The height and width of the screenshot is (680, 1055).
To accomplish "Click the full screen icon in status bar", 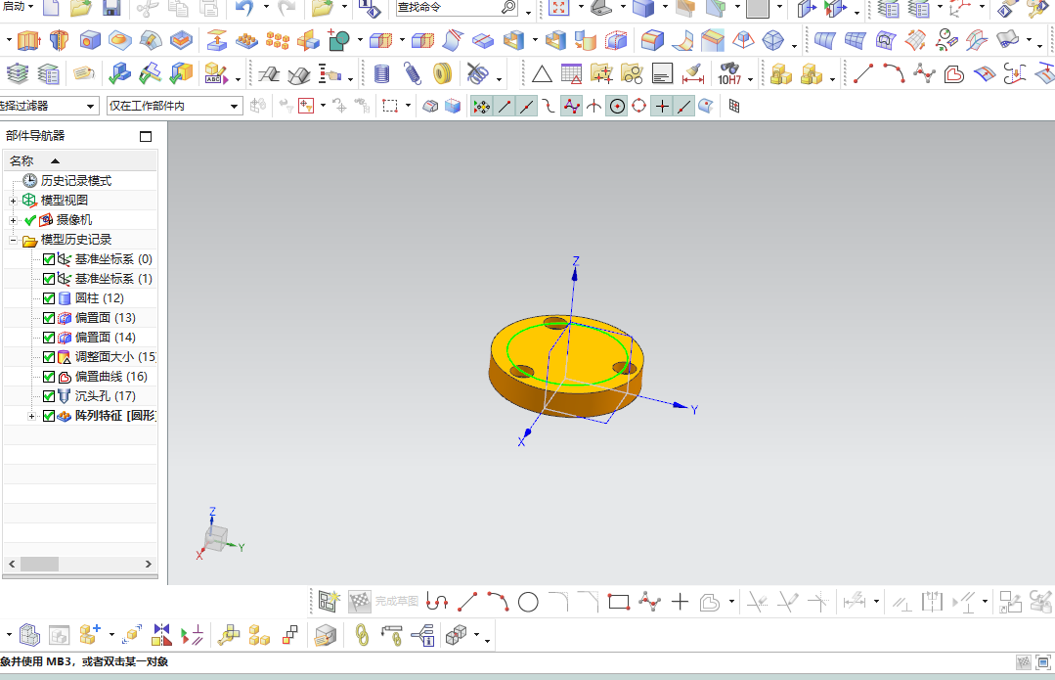I will 1043,662.
